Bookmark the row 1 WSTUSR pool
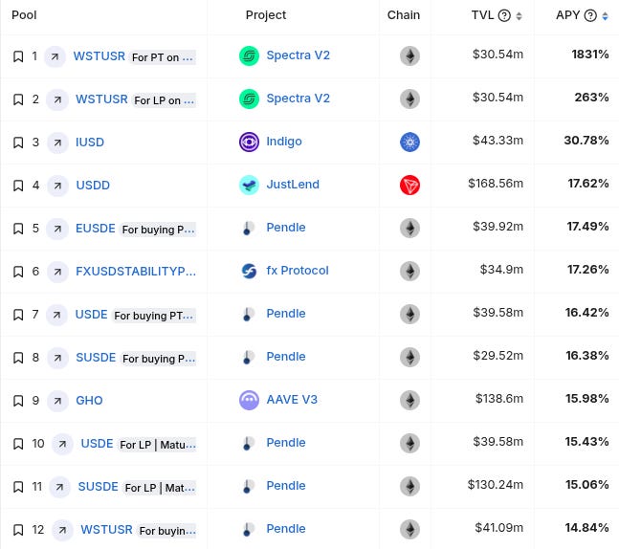The image size is (619, 549). pos(18,56)
